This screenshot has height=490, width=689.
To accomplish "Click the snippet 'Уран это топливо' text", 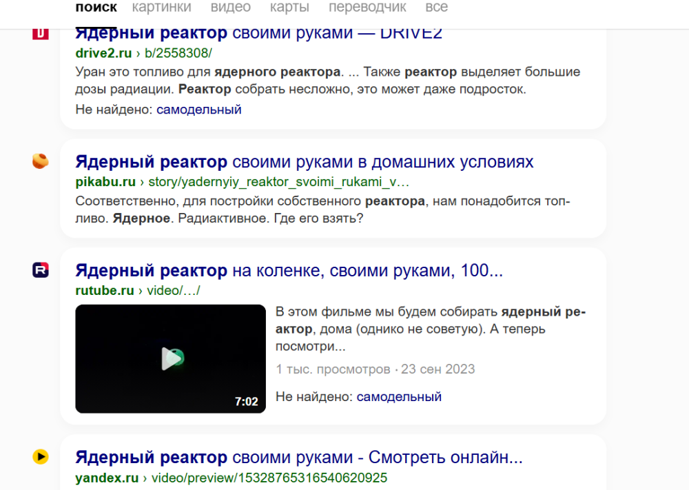I will click(x=327, y=81).
